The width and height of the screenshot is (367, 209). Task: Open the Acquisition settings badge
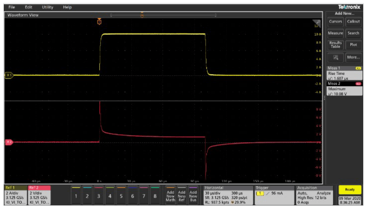click(x=314, y=195)
